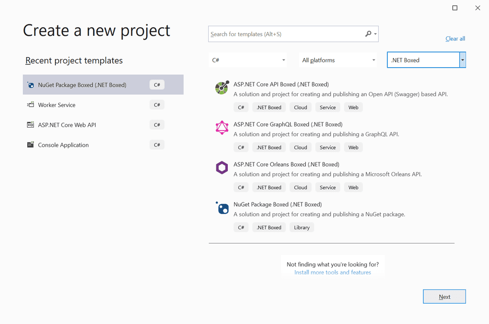The image size is (489, 324).
Task: Click the Library tag under NuGet Package Boxed
Action: (302, 227)
